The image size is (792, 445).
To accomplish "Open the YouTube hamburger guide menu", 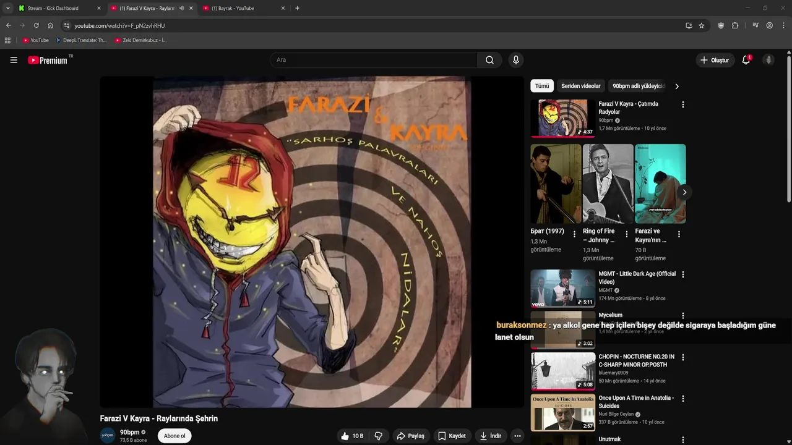I will click(x=14, y=60).
